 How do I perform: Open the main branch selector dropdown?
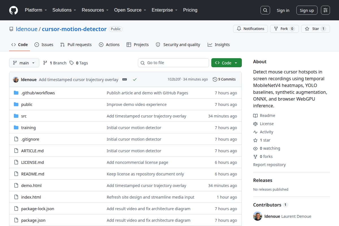(x=24, y=63)
